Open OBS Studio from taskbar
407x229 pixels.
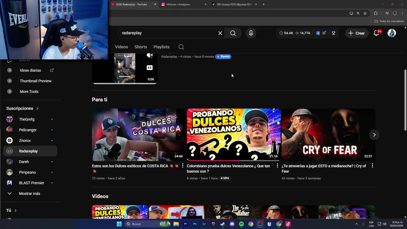pyautogui.click(x=260, y=224)
